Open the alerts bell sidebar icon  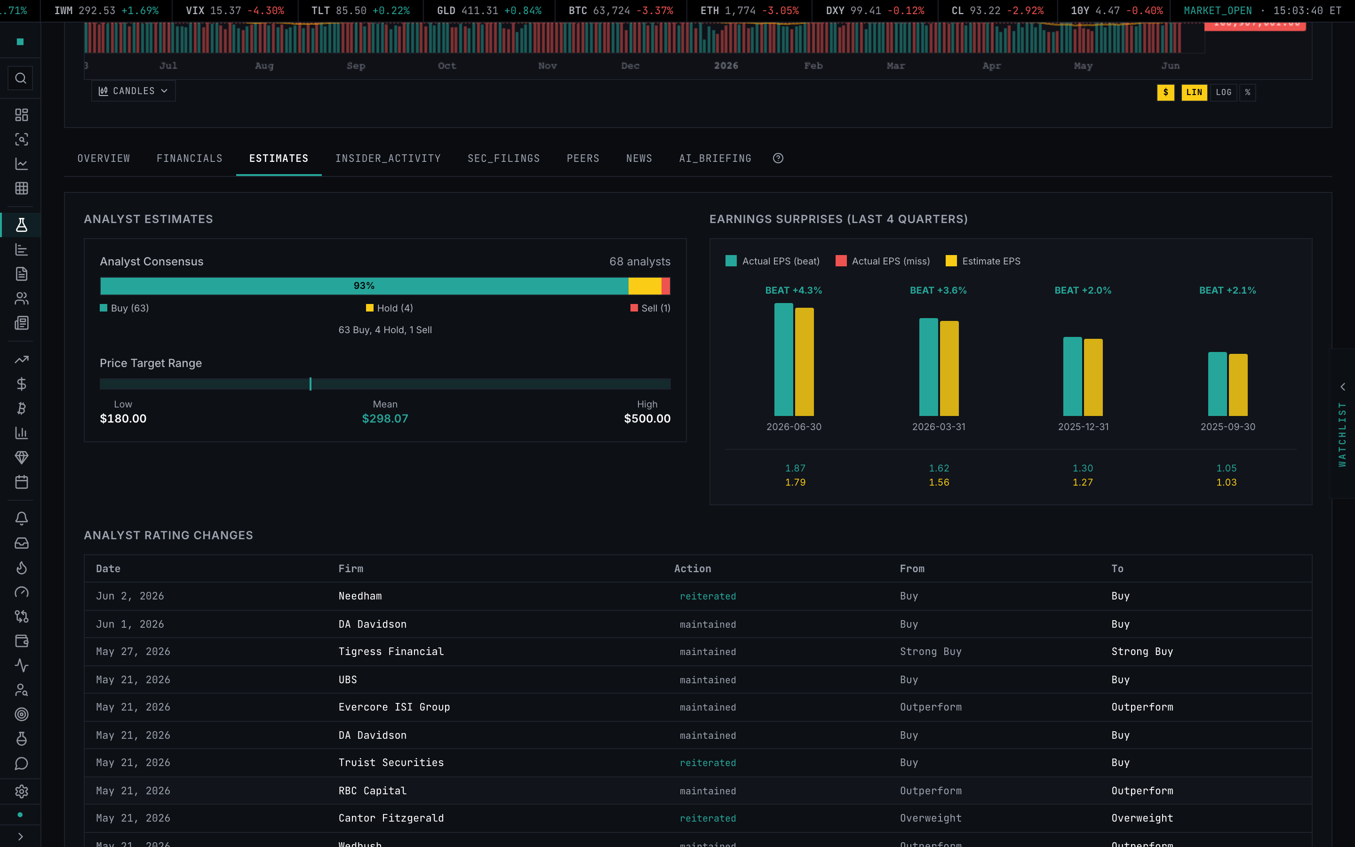click(21, 519)
